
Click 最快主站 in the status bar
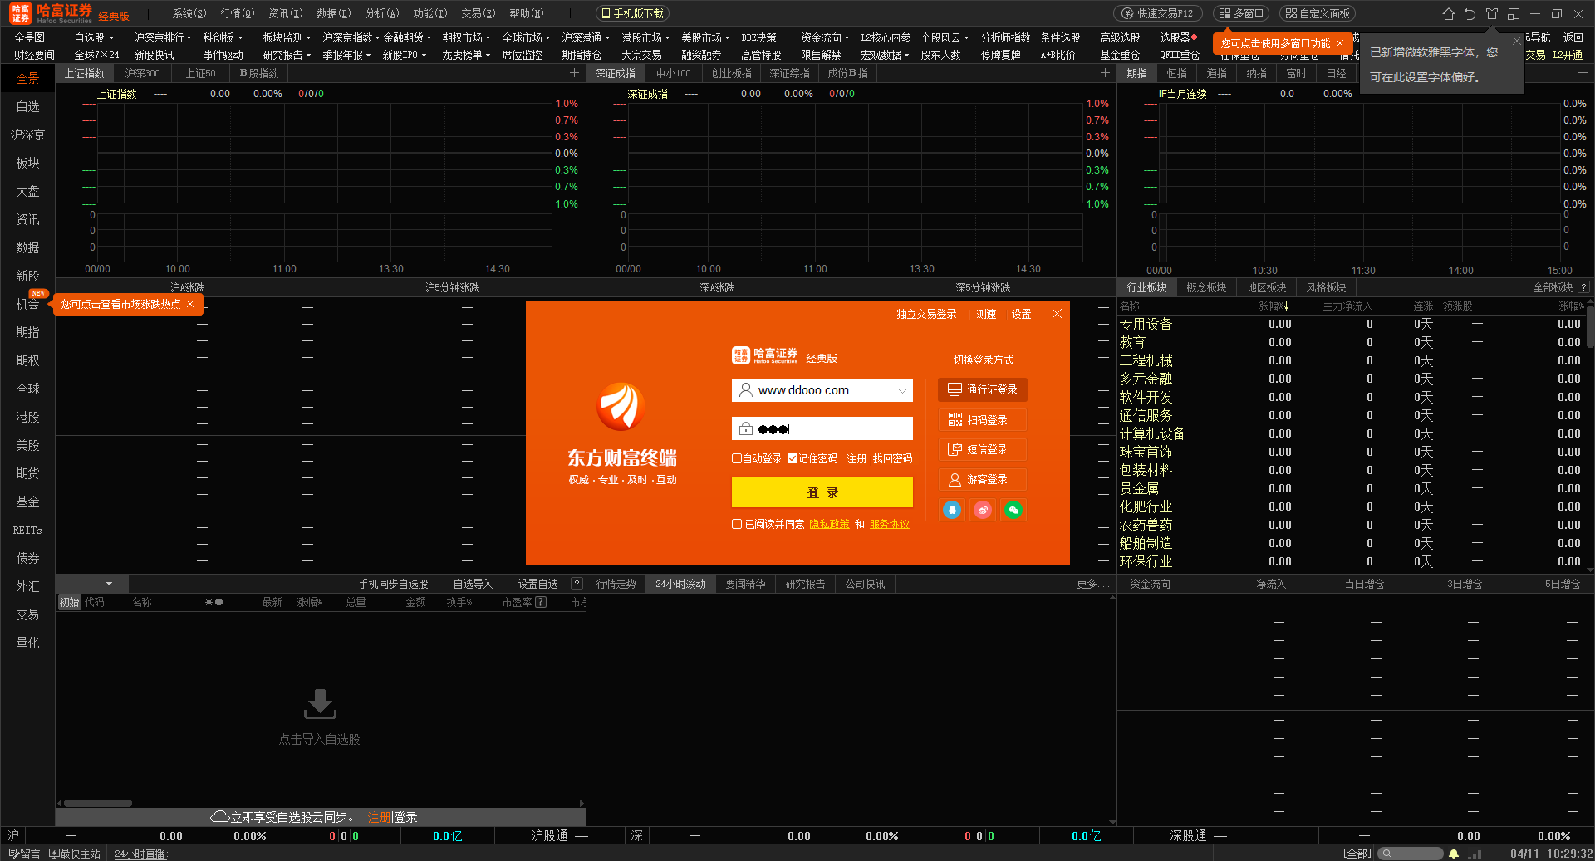[x=75, y=854]
